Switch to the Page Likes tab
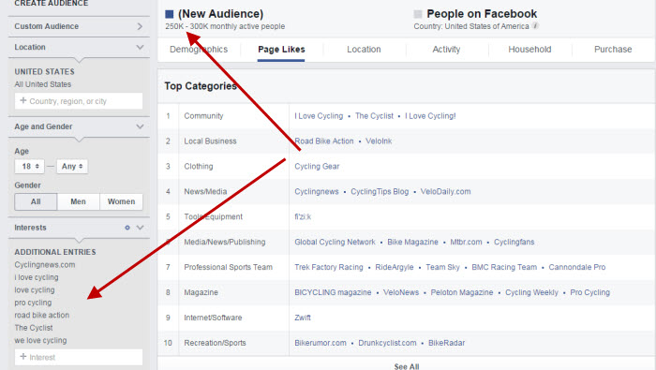The height and width of the screenshot is (370, 656). 281,50
